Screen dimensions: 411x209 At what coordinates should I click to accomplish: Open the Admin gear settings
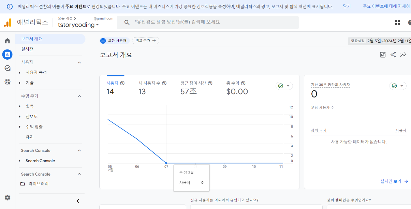click(7, 197)
